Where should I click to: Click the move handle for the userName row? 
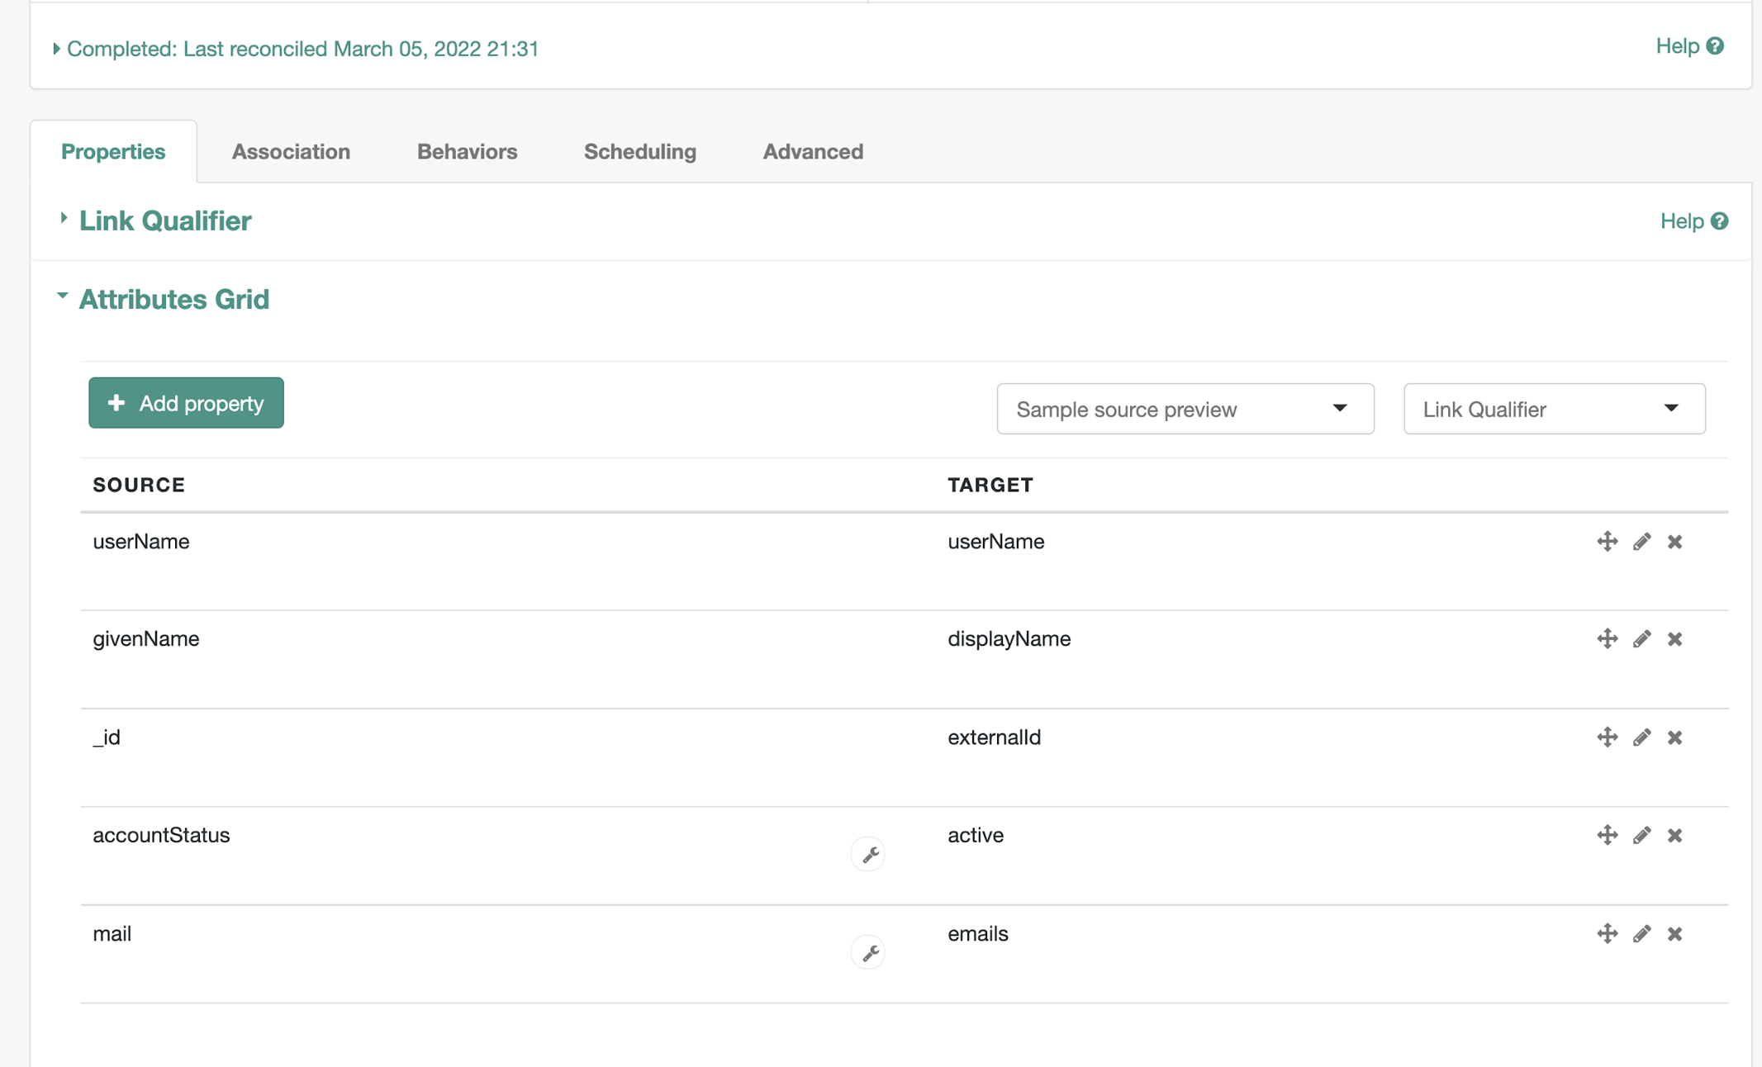[1607, 542]
